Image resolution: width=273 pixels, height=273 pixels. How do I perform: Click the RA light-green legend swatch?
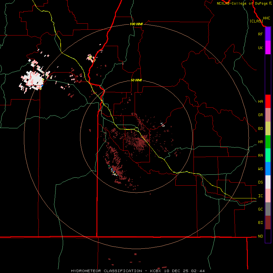268,155
